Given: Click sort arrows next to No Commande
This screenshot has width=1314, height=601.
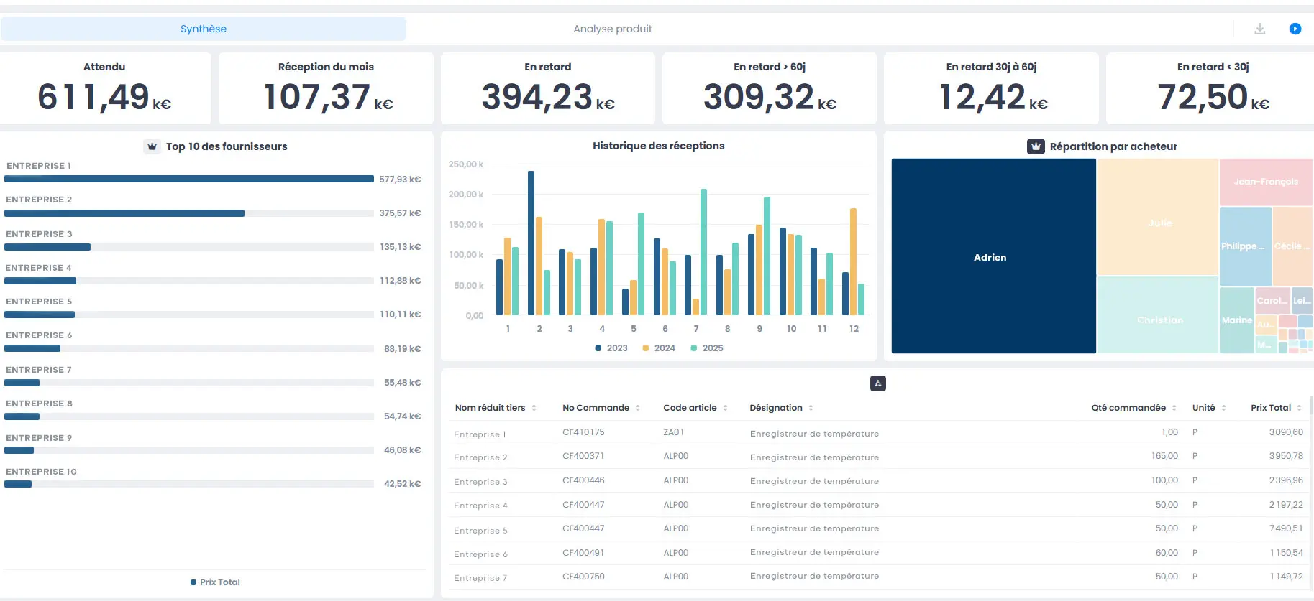Looking at the screenshot, I should pos(637,408).
